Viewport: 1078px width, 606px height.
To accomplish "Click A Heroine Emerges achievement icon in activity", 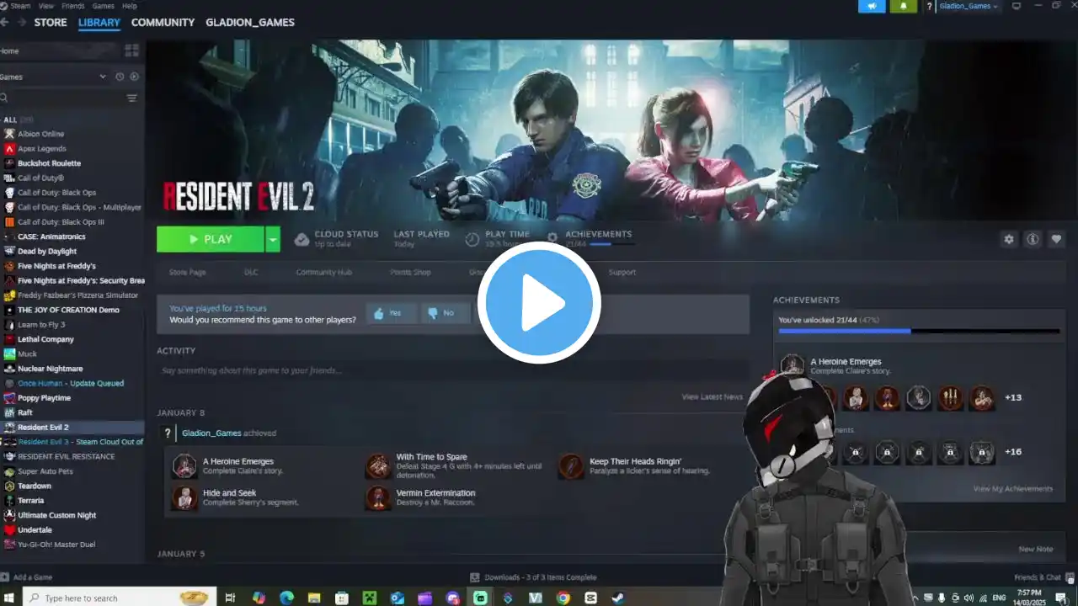I will tap(184, 466).
